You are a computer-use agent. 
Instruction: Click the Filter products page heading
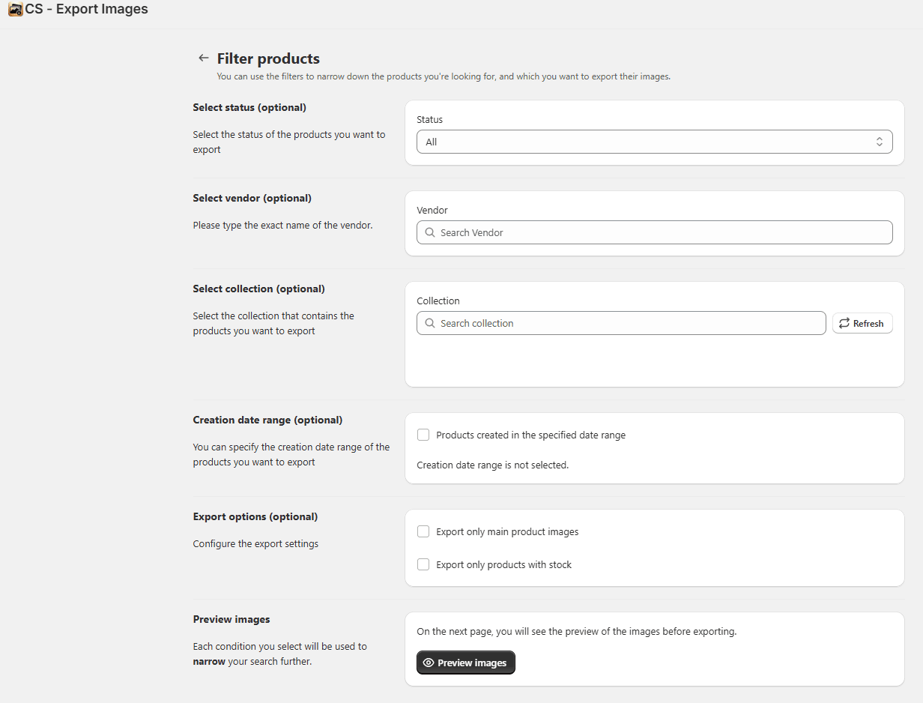tap(268, 58)
